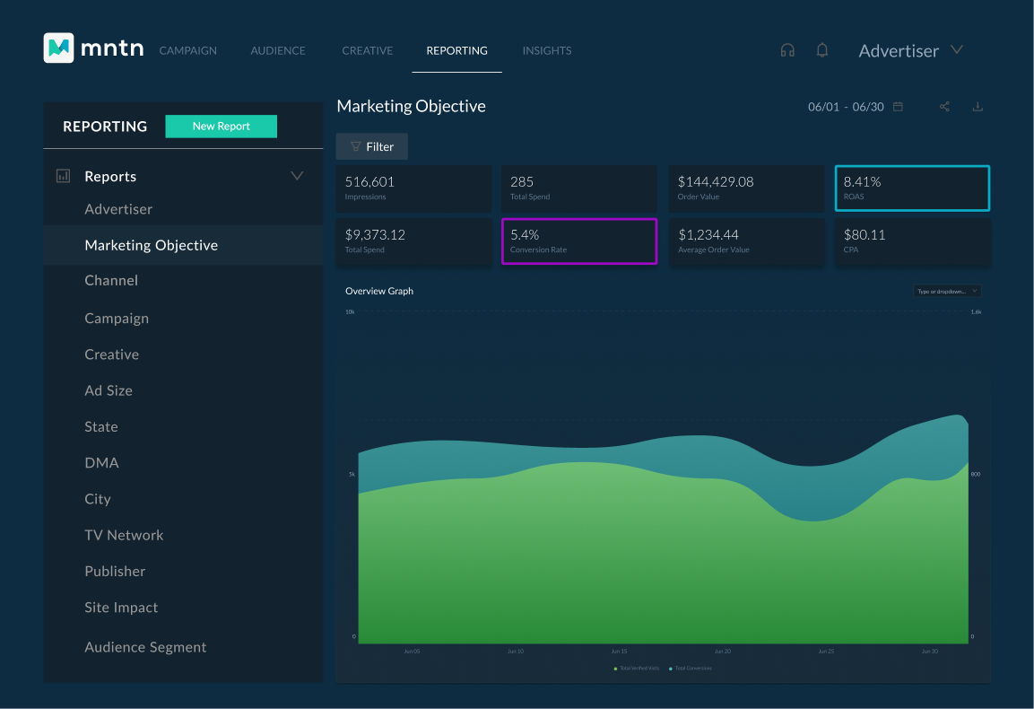Click the share report icon

[x=944, y=107]
